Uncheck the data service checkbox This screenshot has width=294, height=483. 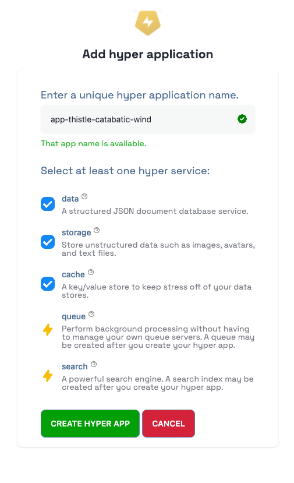click(48, 204)
